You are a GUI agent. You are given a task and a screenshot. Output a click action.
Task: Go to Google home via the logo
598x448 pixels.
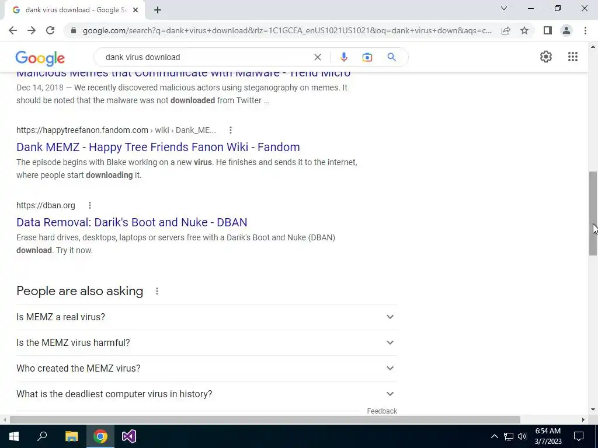(x=40, y=58)
